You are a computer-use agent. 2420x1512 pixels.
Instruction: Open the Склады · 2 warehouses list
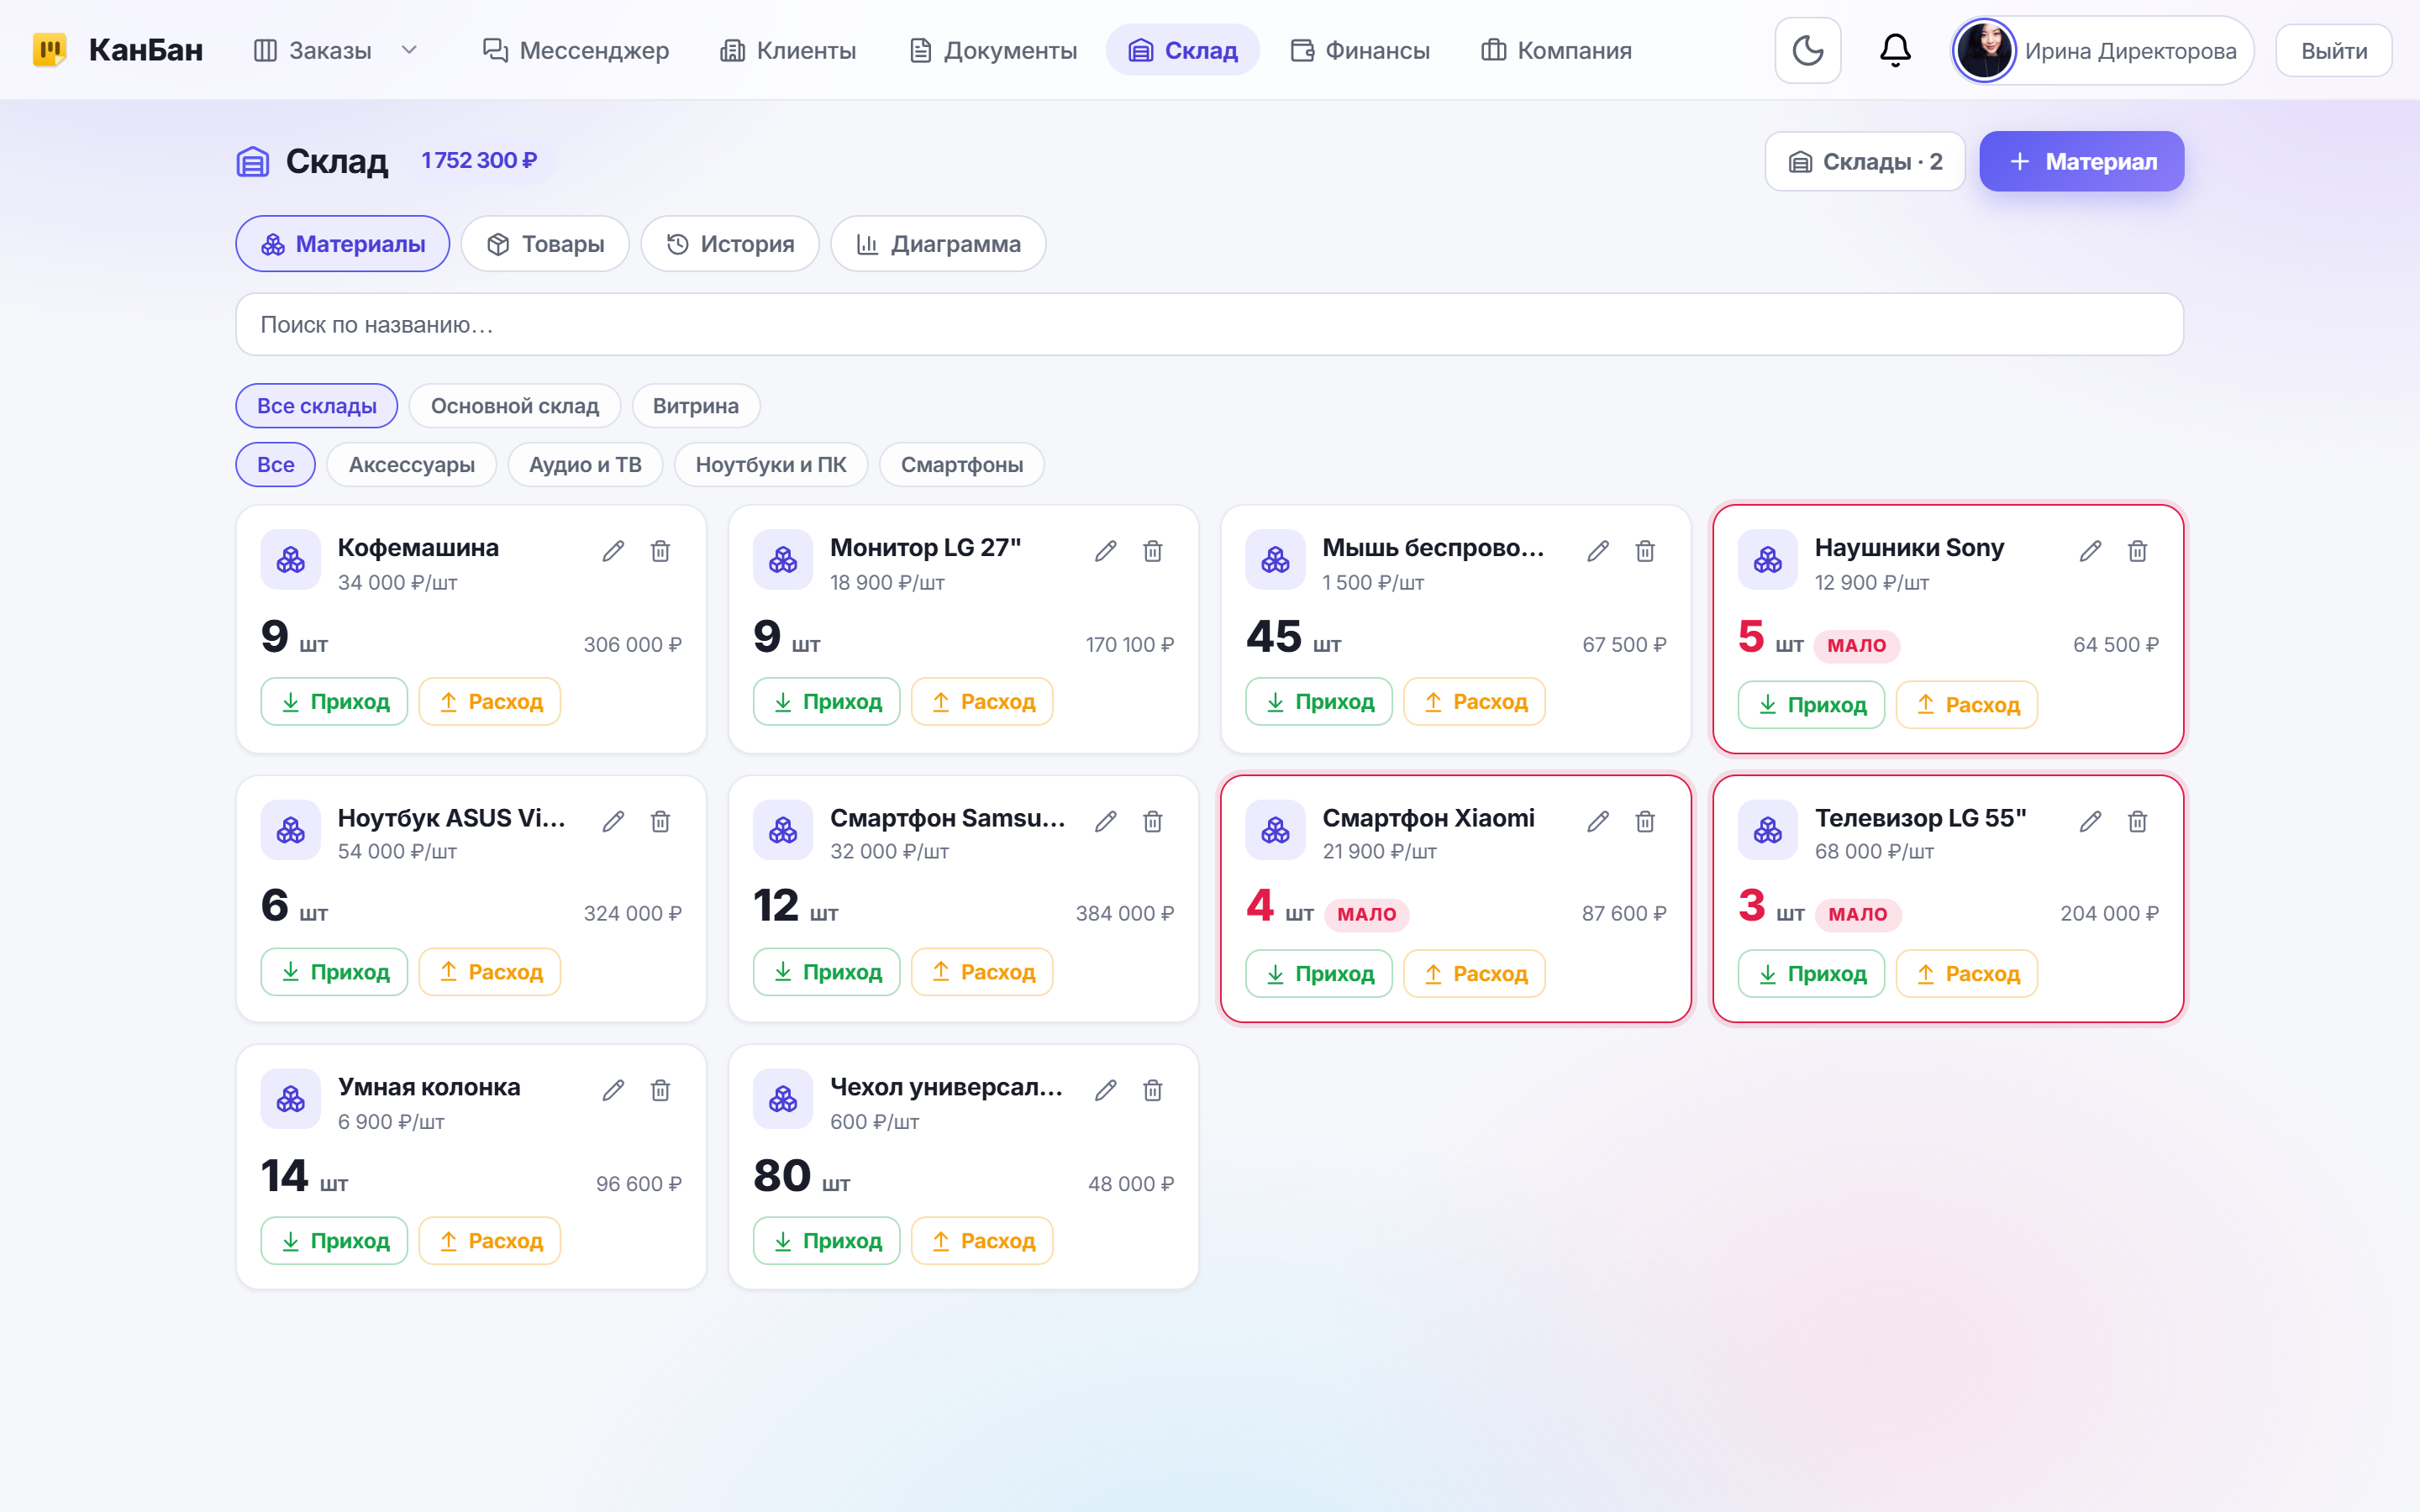click(x=1865, y=161)
